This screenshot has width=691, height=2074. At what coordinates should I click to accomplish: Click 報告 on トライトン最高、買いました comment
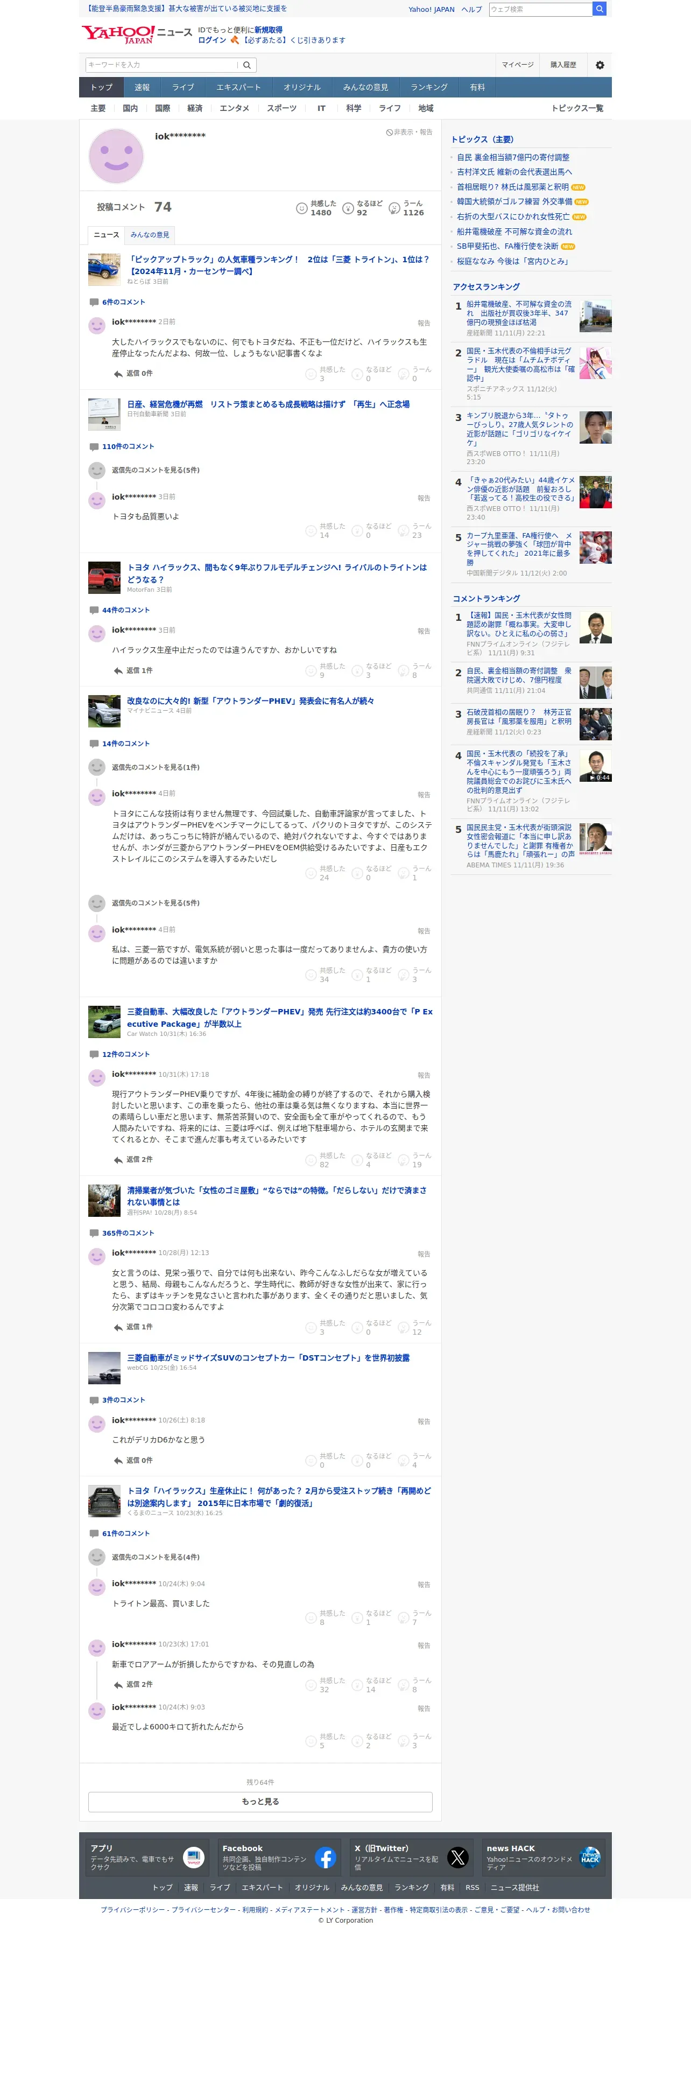click(424, 1585)
